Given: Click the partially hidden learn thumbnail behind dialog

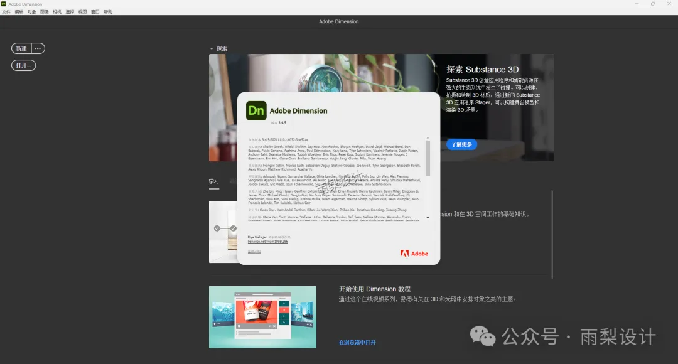Looking at the screenshot, I should pyautogui.click(x=223, y=232).
